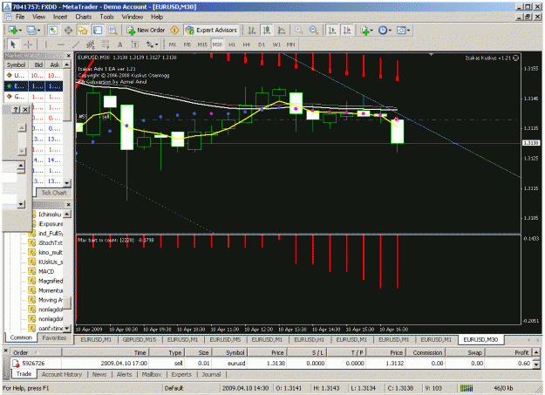Switch to Account History tab

tap(62, 374)
